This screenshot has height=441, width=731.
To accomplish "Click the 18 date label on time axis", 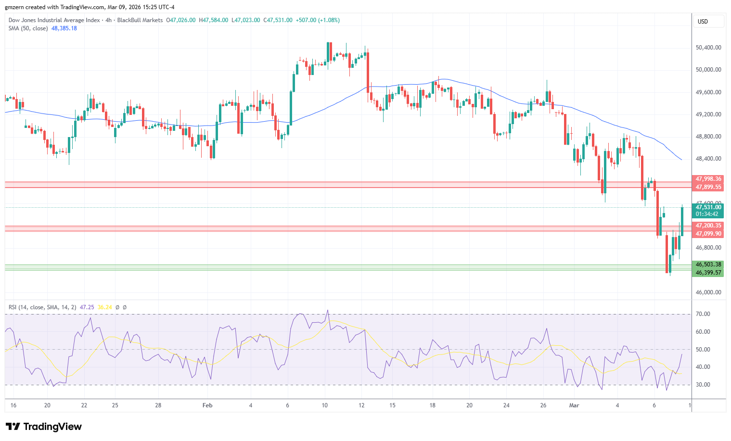I will 433,405.
